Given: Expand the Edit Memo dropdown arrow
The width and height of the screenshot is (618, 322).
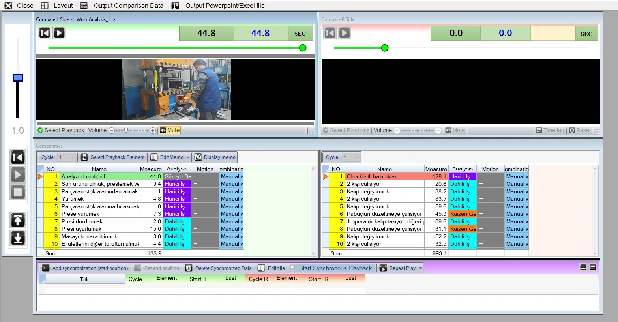Looking at the screenshot, I should [188, 157].
